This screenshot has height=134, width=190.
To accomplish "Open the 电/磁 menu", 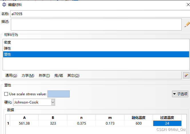I will pos(59,76).
